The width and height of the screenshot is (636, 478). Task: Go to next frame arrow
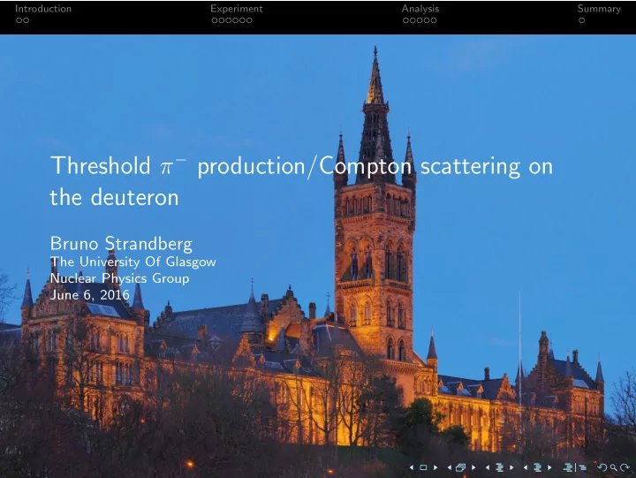point(473,467)
